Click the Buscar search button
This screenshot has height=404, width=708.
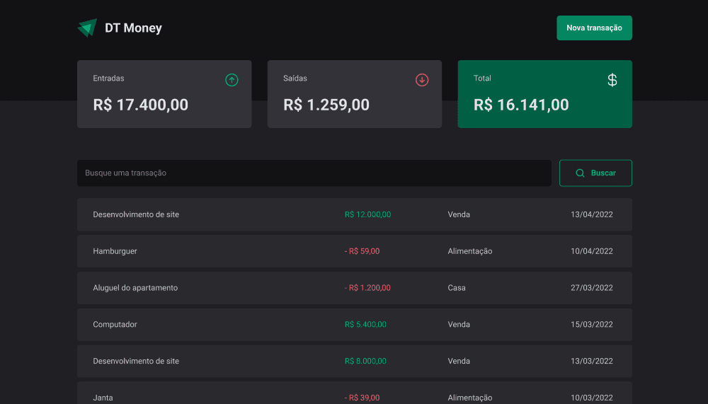click(x=595, y=173)
